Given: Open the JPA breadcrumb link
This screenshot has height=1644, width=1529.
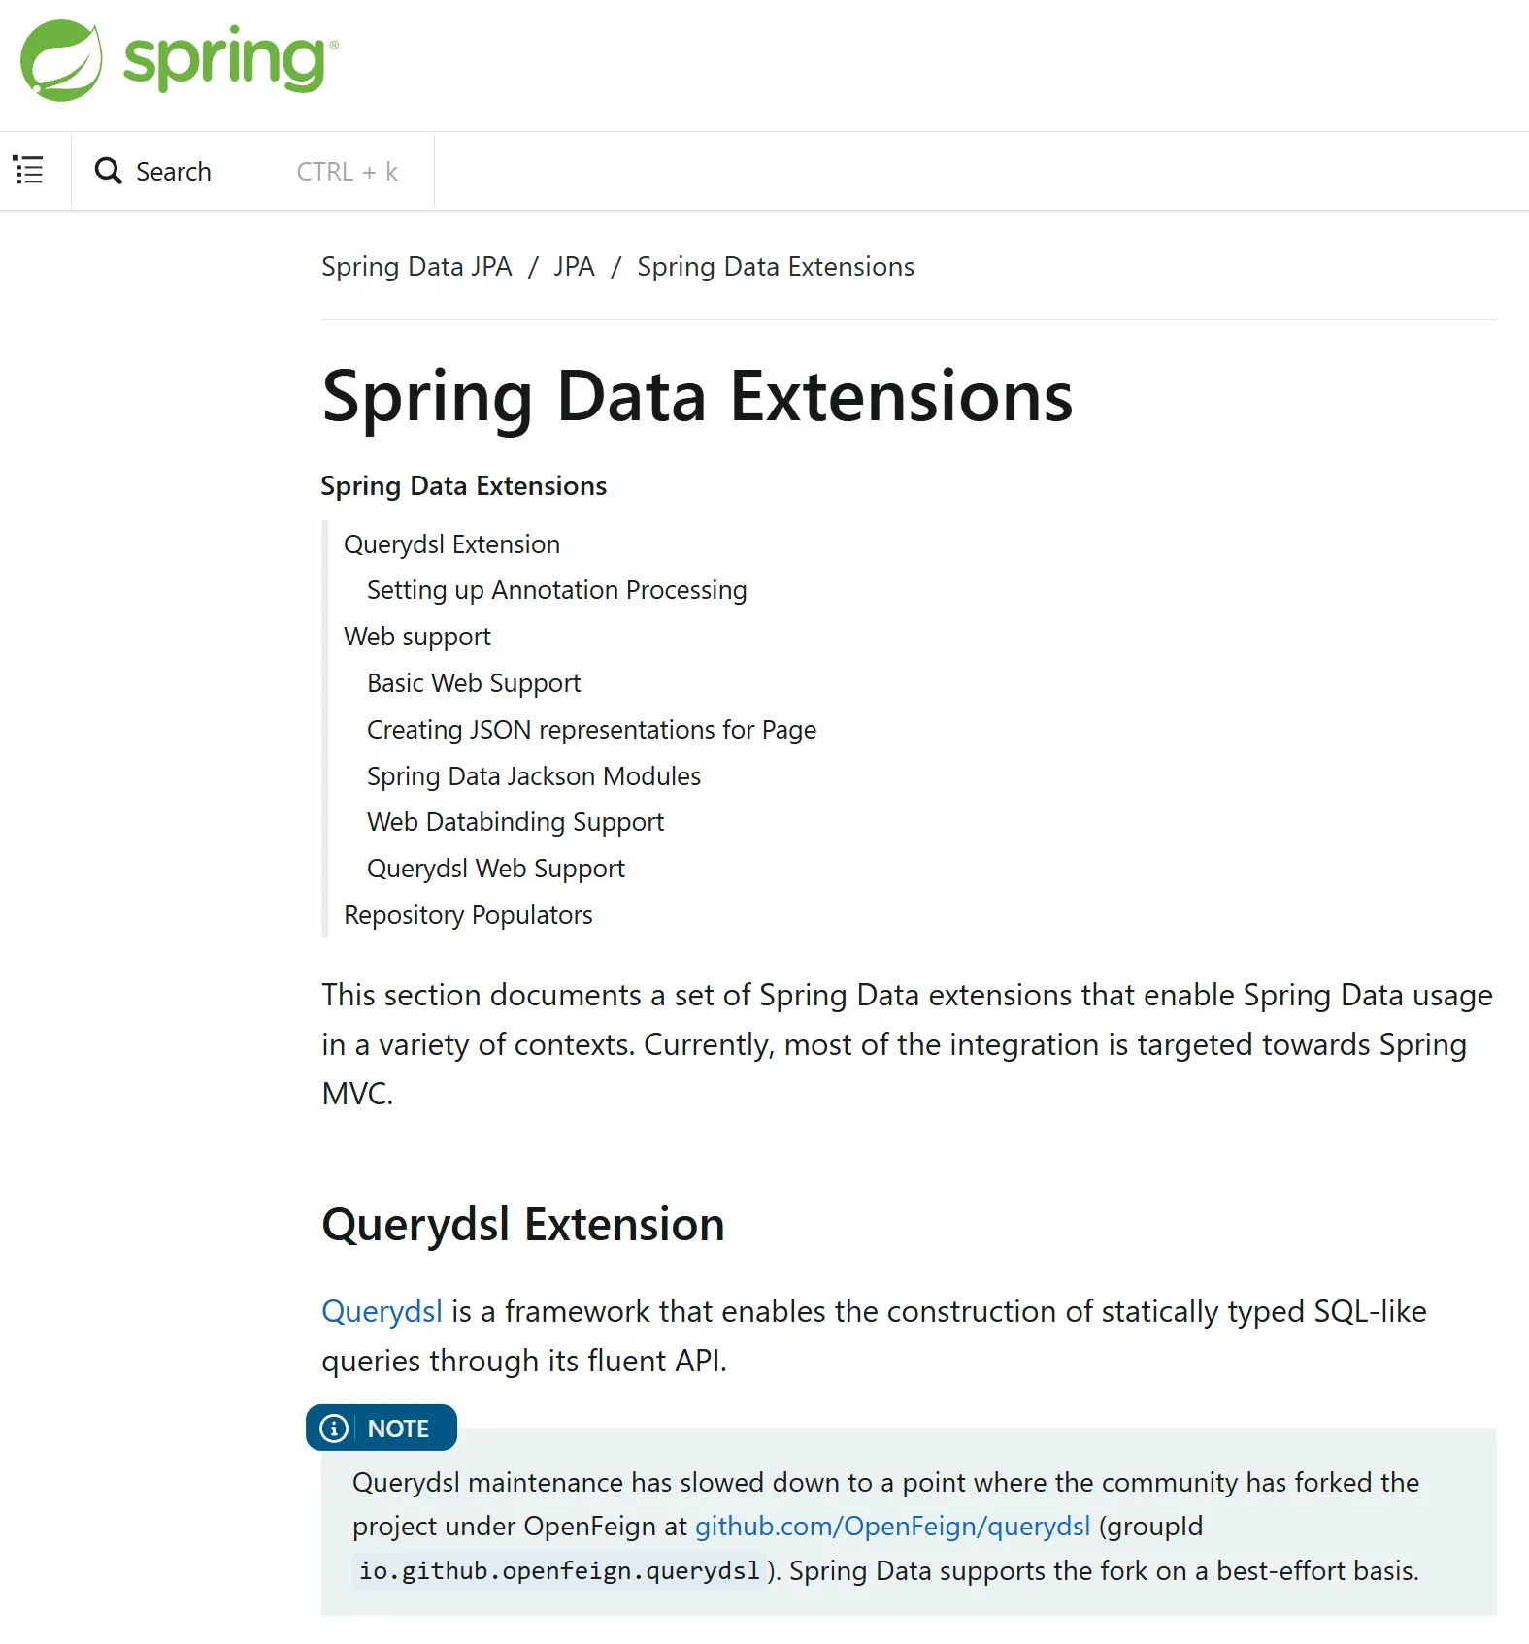Looking at the screenshot, I should tap(574, 267).
